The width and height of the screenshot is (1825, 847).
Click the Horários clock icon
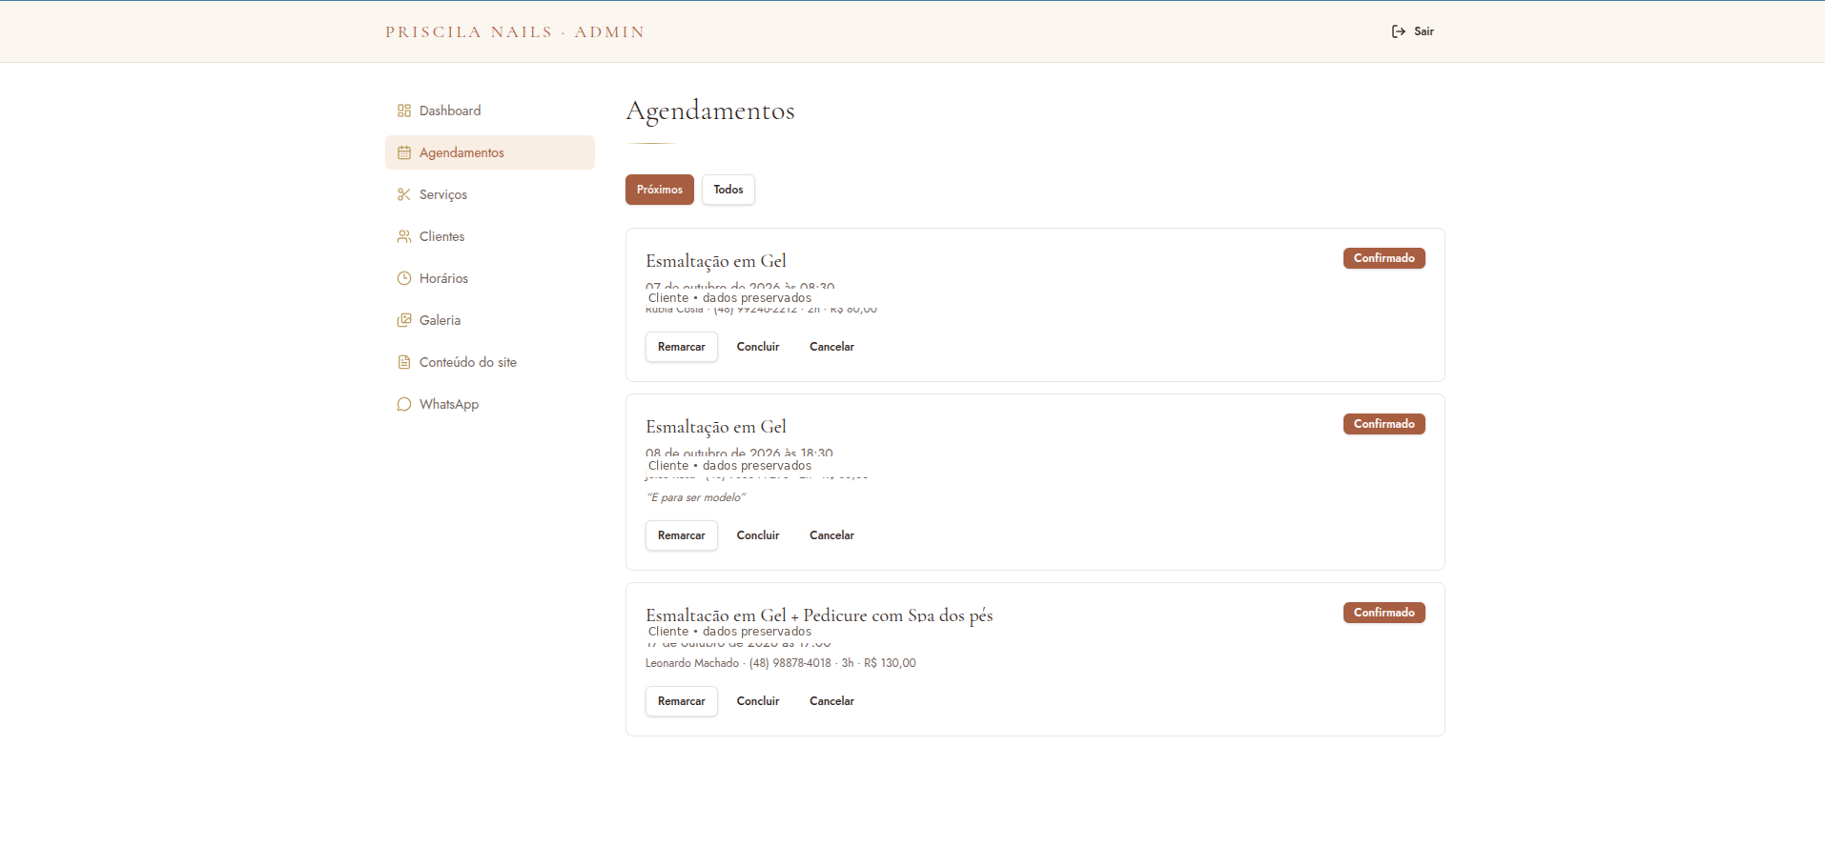coord(404,278)
